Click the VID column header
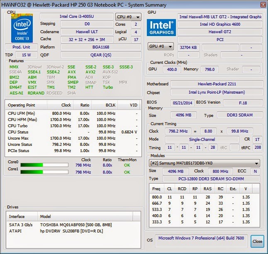The height and width of the screenshot is (254, 268). coord(129,105)
